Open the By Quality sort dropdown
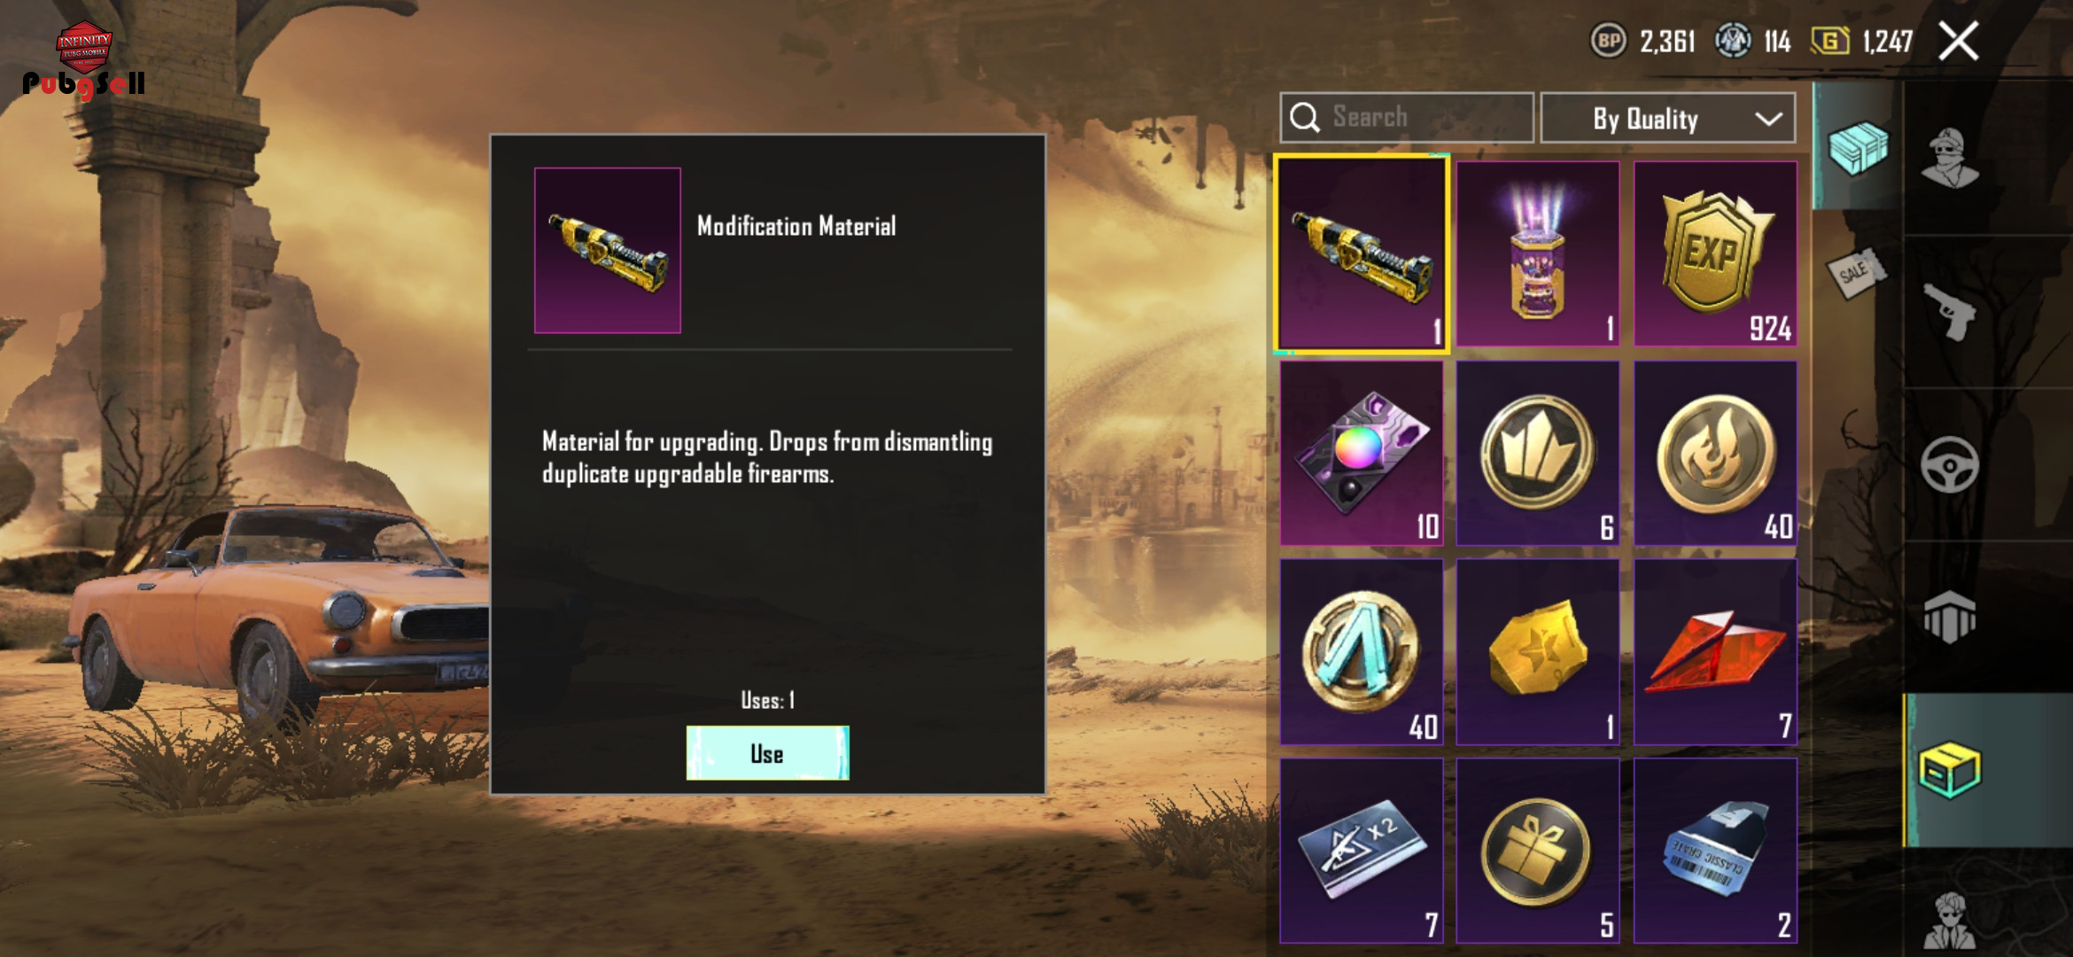Screen dimensions: 2073x957 (x=1668, y=118)
